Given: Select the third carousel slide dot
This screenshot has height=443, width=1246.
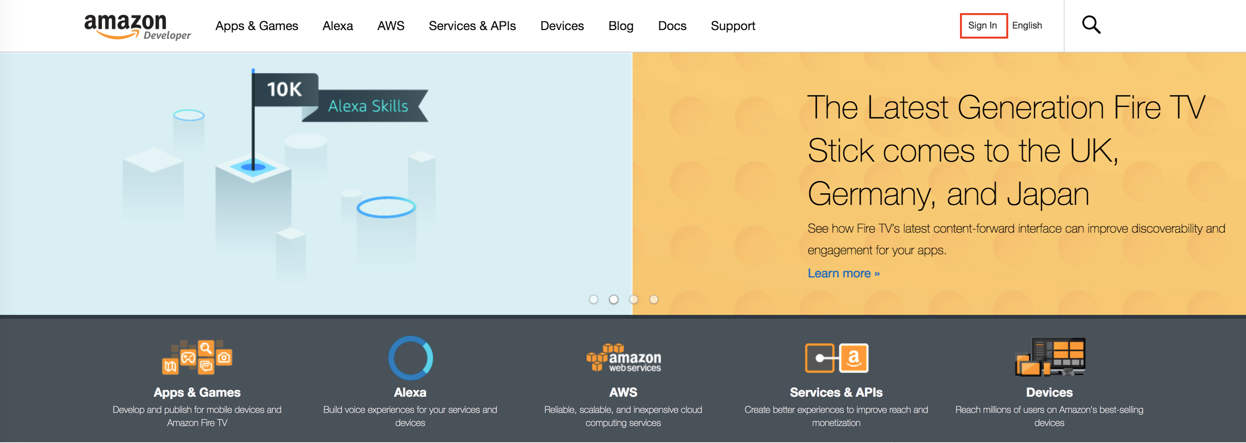Looking at the screenshot, I should point(634,299).
